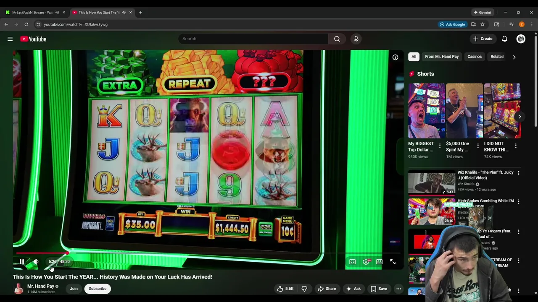Screen dimensions: 538x302
Task: Switch to MrBackPackN Stream tab
Action: pos(32,13)
